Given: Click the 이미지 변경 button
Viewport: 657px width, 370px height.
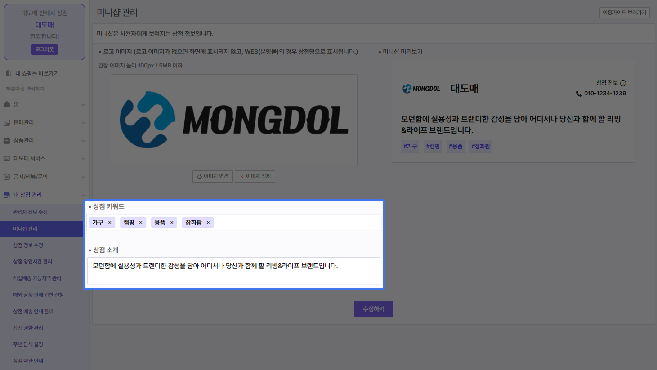Looking at the screenshot, I should click(x=213, y=176).
